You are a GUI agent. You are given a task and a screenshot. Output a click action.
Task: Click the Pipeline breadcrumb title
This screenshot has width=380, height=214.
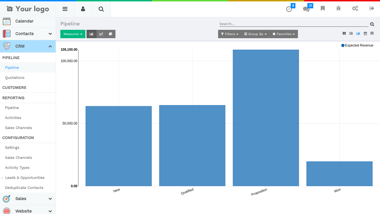tap(70, 24)
